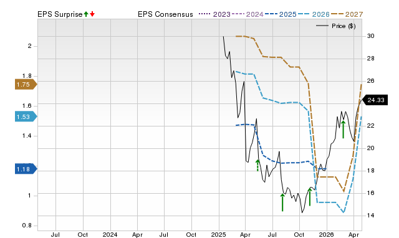The image size is (399, 238).
Task: Click the dashed green surprise arrow near May 2025
Action: pos(257,165)
